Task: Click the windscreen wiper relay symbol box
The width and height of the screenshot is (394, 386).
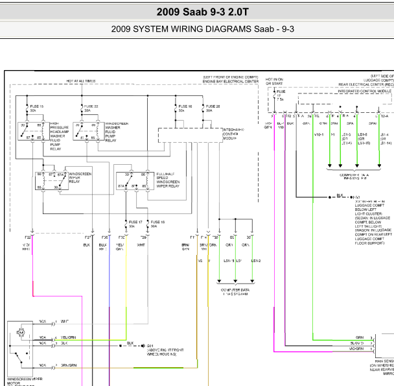Action: click(x=52, y=181)
